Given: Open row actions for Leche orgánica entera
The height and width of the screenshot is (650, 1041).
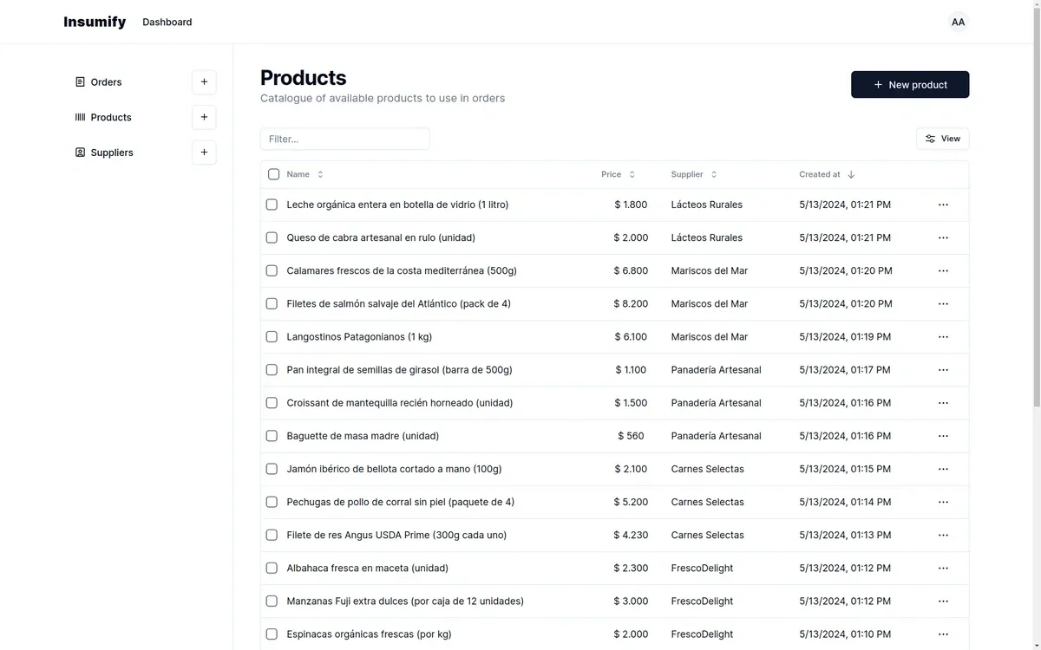Looking at the screenshot, I should pyautogui.click(x=943, y=205).
